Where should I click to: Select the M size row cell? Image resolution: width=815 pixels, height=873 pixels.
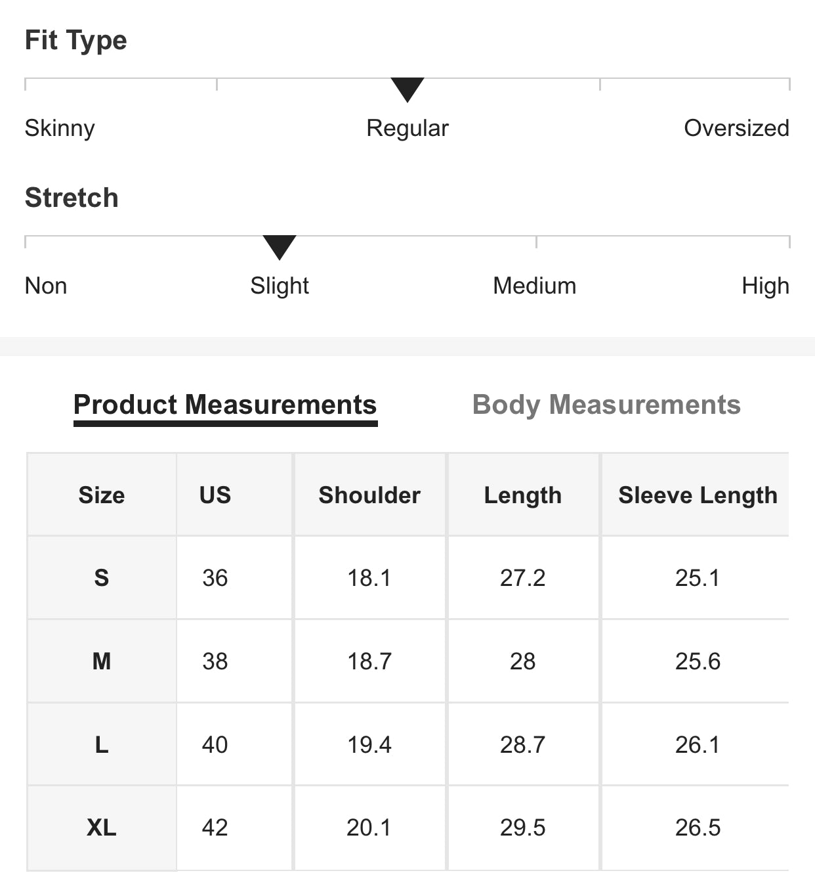click(102, 661)
